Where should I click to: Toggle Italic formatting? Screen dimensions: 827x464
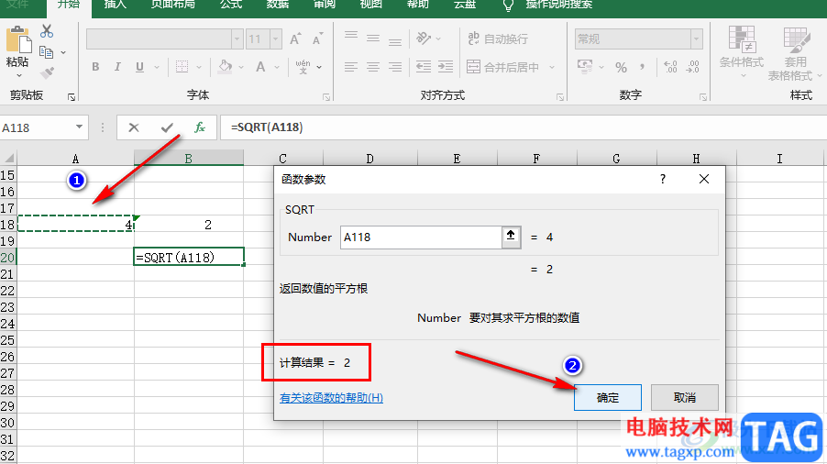click(117, 67)
